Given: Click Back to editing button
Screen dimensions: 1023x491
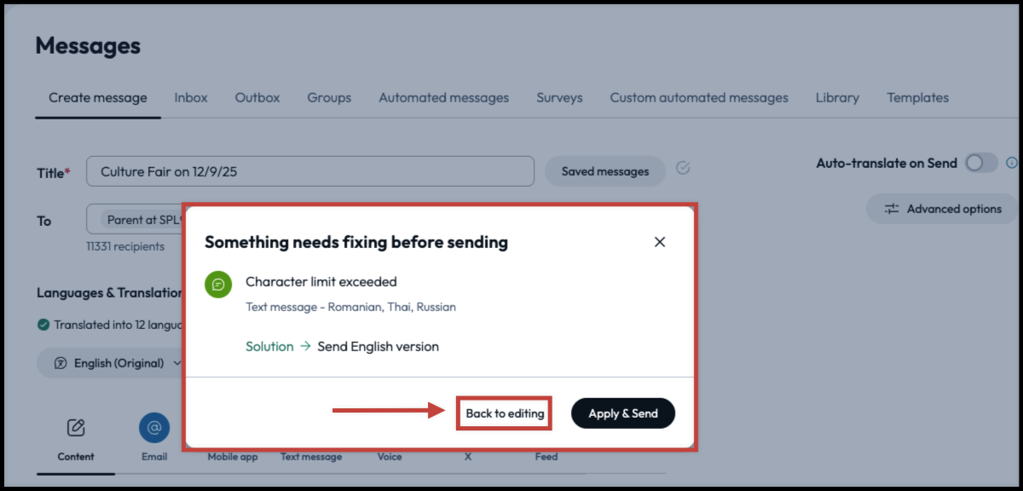Looking at the screenshot, I should [505, 413].
